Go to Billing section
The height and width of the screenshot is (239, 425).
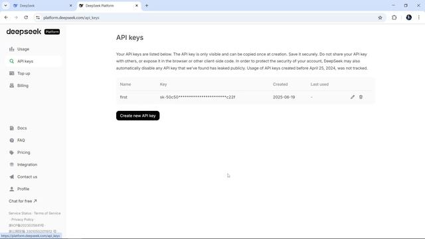point(23,86)
